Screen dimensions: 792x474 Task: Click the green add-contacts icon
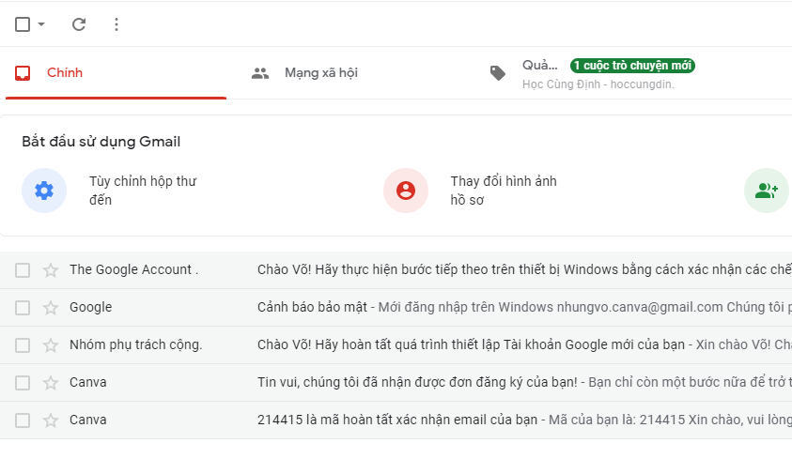click(767, 191)
